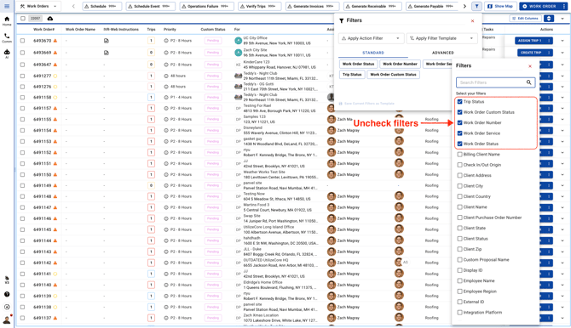
Task: Click the Priority column header
Action: (170, 30)
